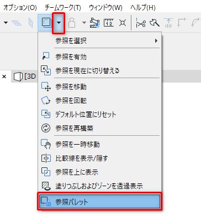Click the comparison splitter line icon
This screenshot has width=201, height=220.
(46, 158)
